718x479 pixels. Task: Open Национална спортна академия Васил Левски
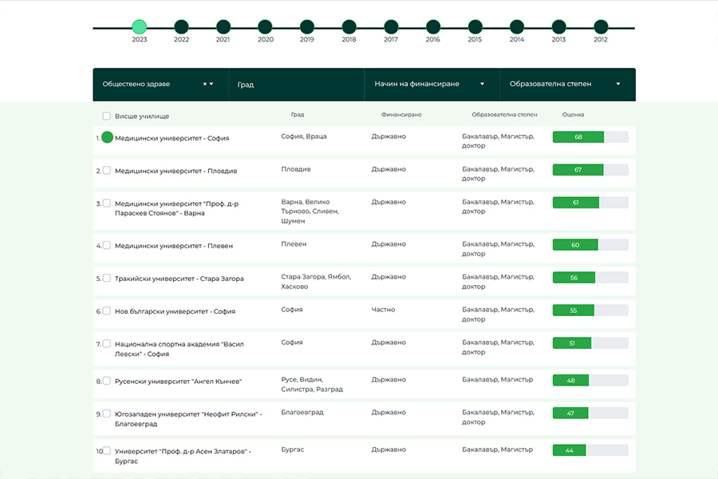(179, 349)
